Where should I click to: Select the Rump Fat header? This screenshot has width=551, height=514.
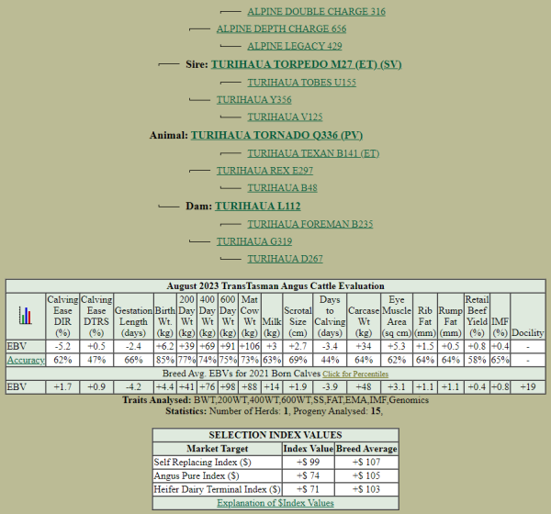(451, 316)
